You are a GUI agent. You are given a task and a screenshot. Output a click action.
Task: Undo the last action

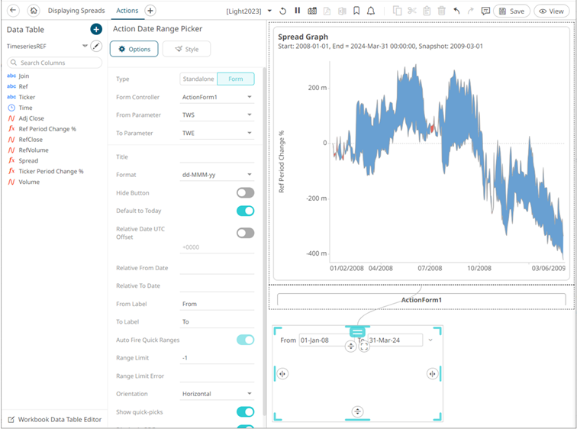coord(456,11)
